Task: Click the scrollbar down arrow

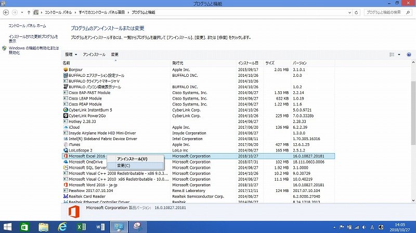Action: tap(413, 201)
